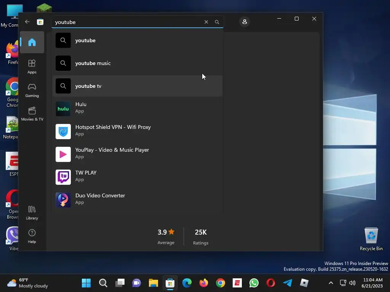This screenshot has height=292, width=390.
Task: Click the 25K Ratings text
Action: (x=201, y=237)
